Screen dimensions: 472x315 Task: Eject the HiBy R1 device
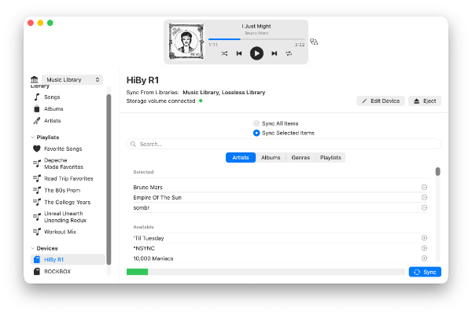pyautogui.click(x=425, y=101)
